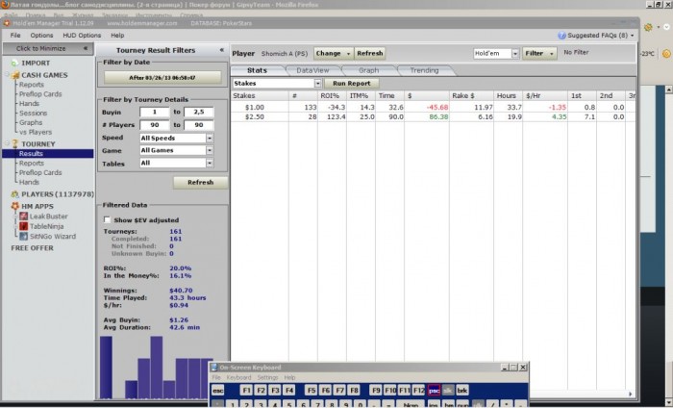The height and width of the screenshot is (408, 673).
Task: Open TableNinja via its icon
Action: point(24,226)
